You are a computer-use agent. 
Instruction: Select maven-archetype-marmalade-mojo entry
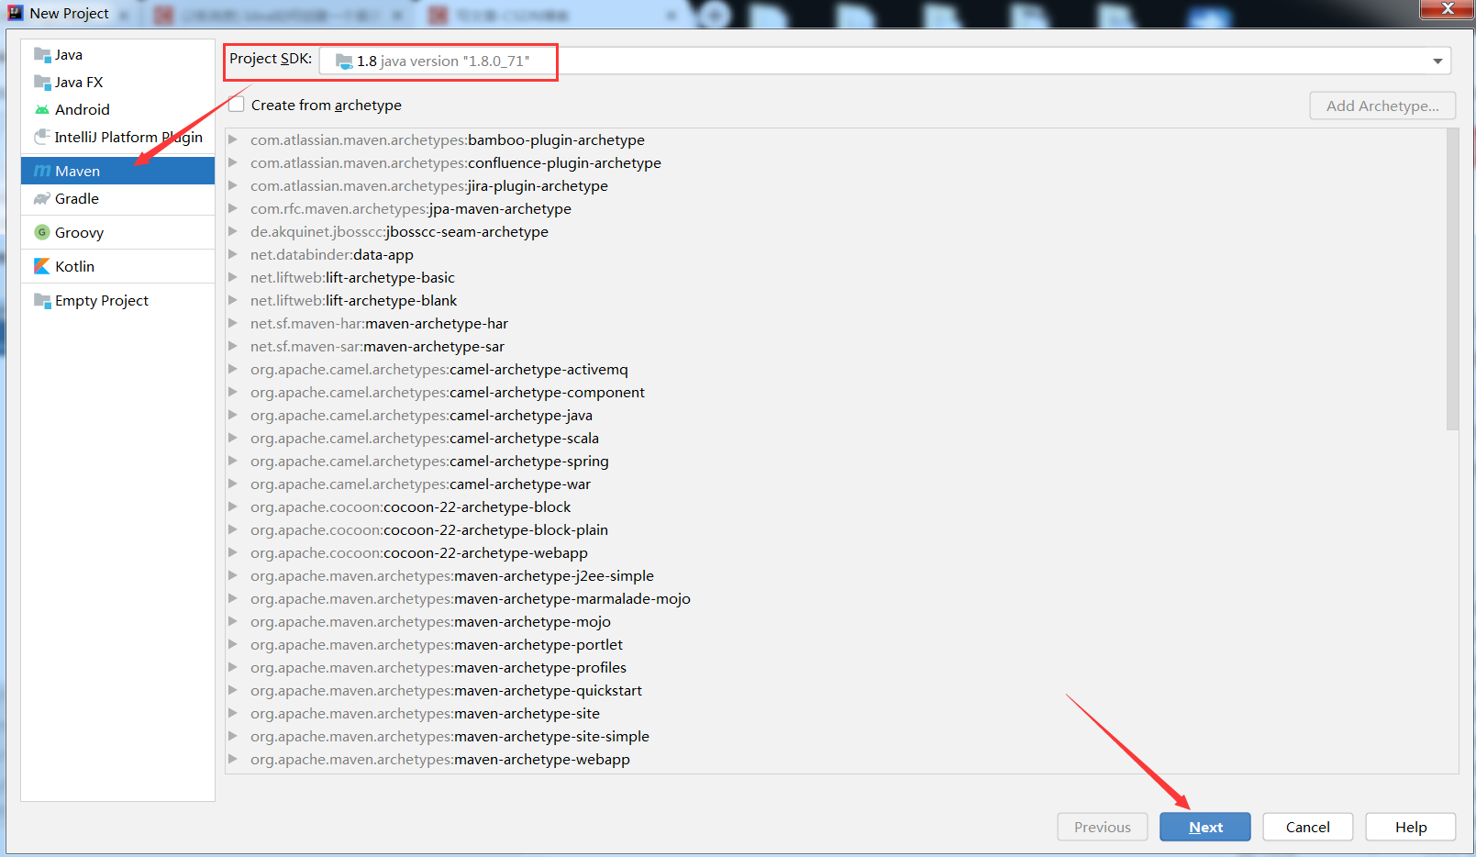pyautogui.click(x=471, y=598)
